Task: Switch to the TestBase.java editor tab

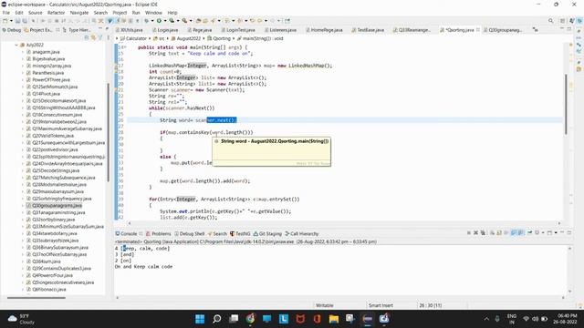Action: tap(368, 30)
